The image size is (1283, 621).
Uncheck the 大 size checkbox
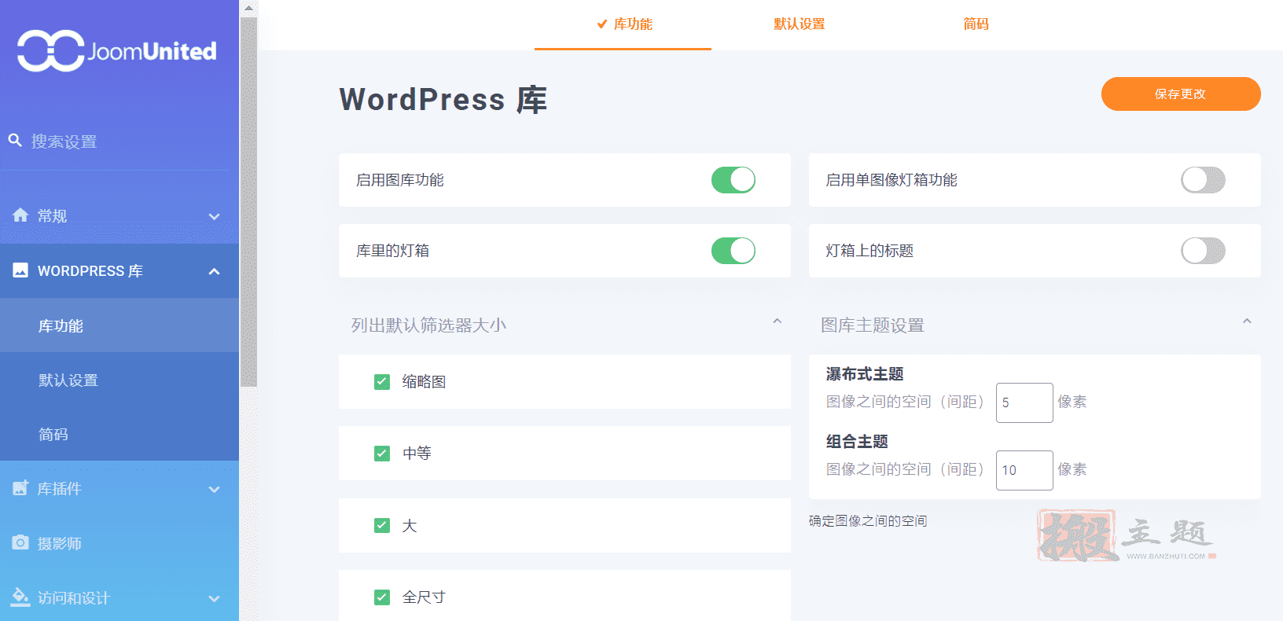[x=382, y=525]
